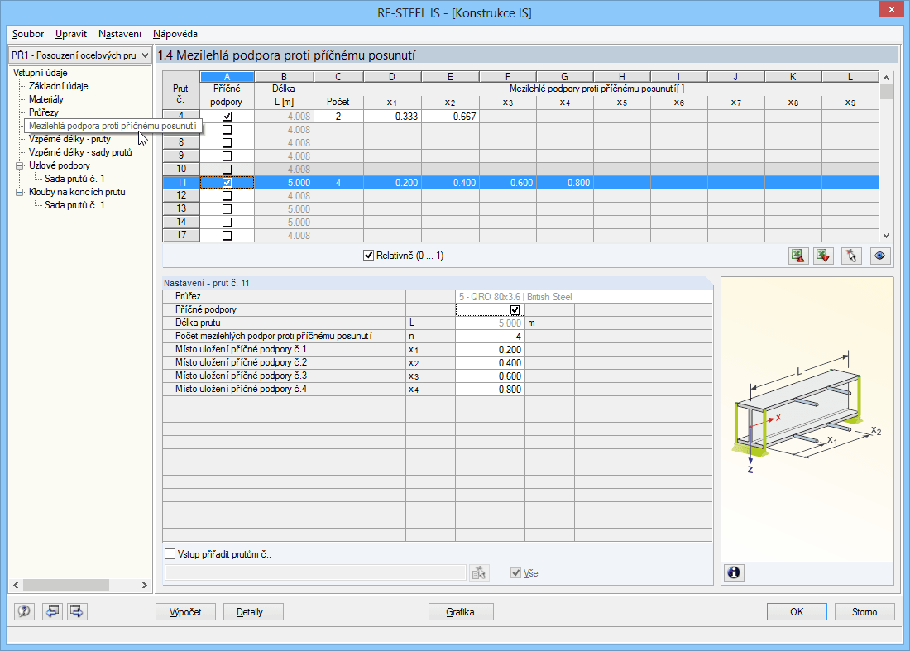Select Základní údaje in the tree
The height and width of the screenshot is (651, 910).
(x=59, y=86)
